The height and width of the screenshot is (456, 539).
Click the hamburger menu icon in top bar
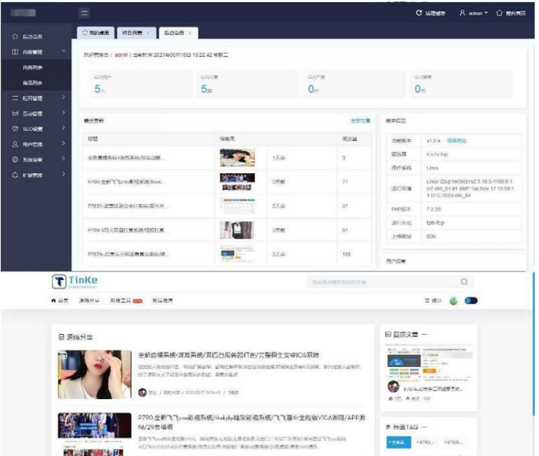[85, 13]
